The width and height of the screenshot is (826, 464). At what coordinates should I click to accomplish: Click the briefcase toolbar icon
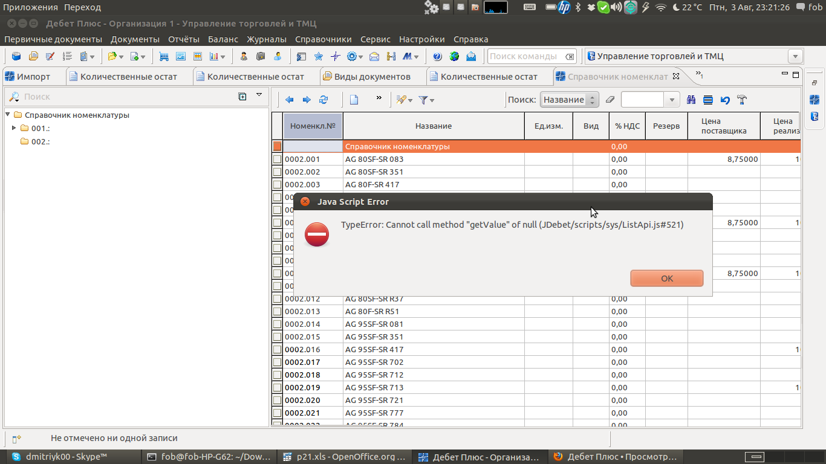[261, 56]
